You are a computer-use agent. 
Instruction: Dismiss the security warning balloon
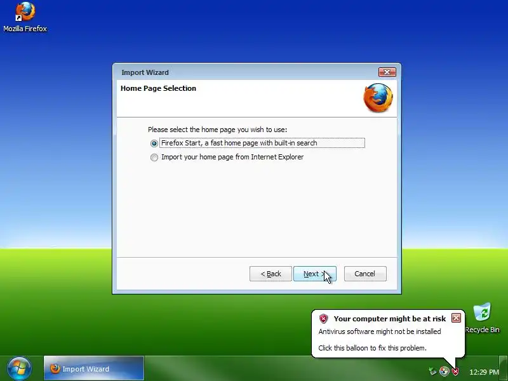coord(456,318)
